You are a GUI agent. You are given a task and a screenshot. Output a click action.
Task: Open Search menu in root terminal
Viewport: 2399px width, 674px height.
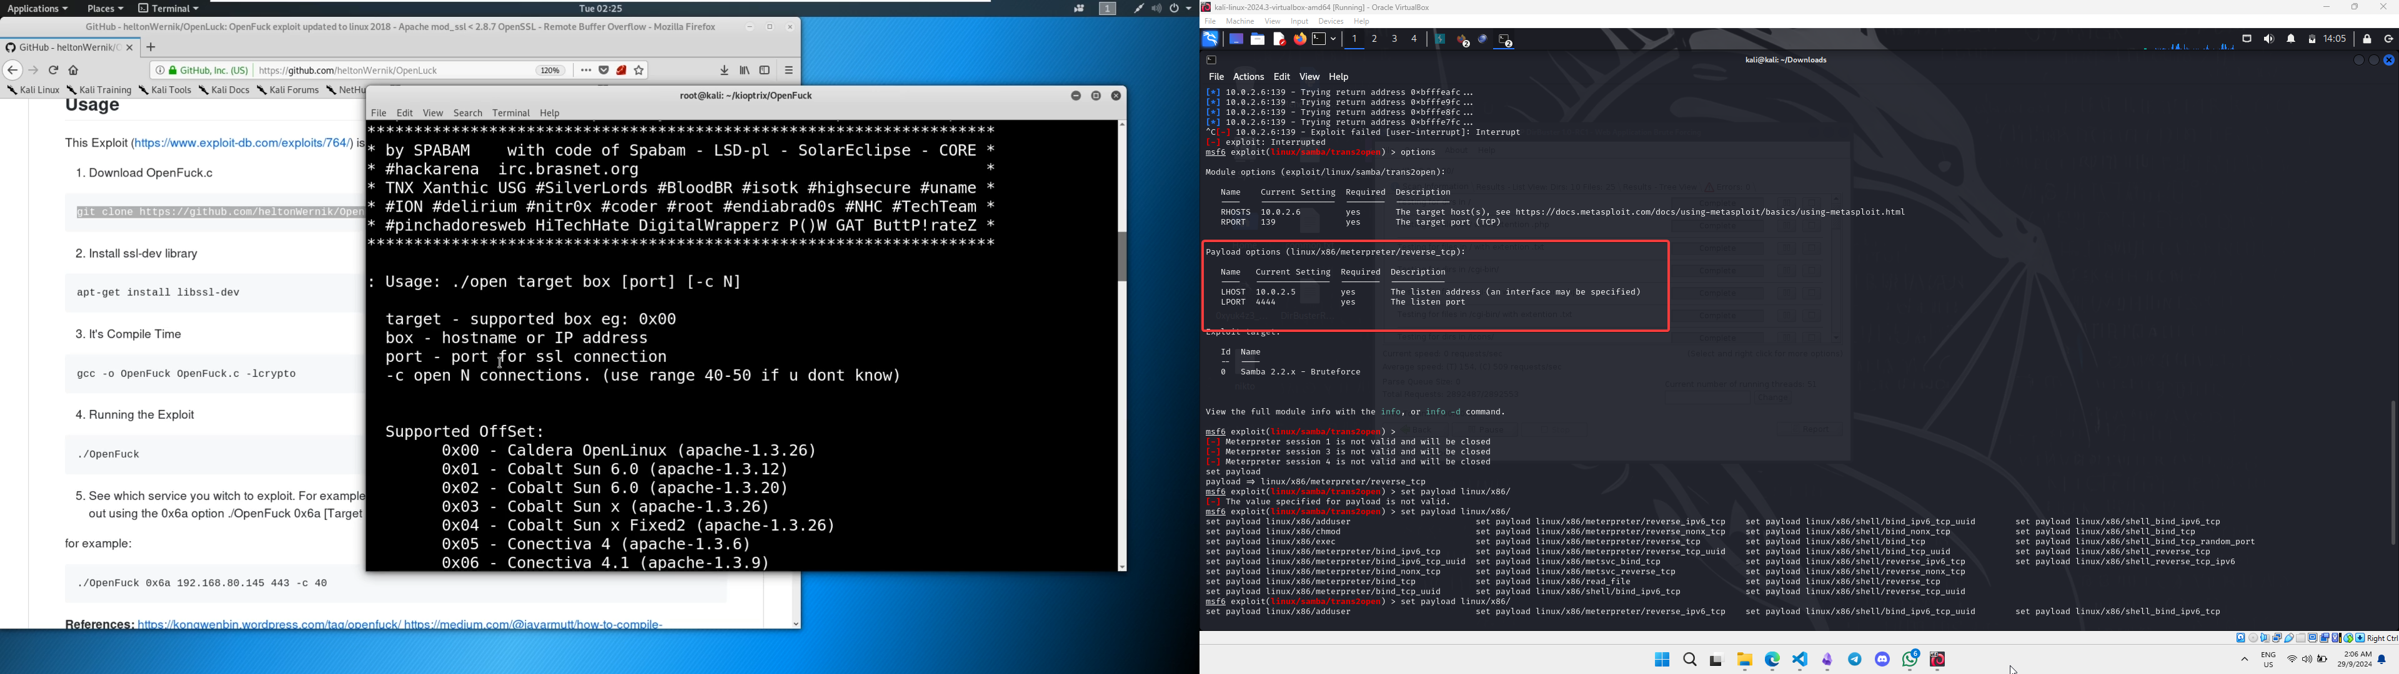pos(467,114)
